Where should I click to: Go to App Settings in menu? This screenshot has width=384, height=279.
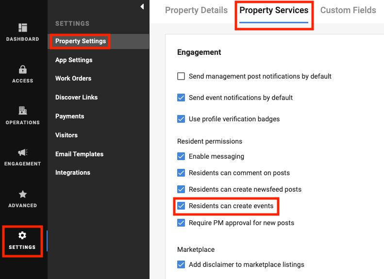pos(74,60)
